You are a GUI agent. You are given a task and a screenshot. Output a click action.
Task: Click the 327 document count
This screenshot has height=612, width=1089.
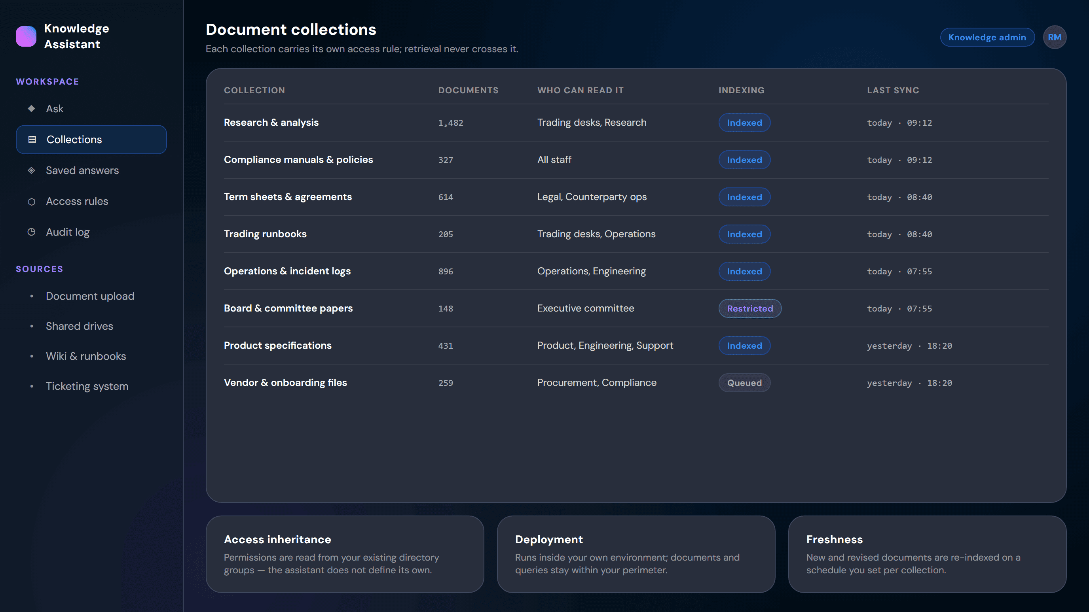[446, 160]
